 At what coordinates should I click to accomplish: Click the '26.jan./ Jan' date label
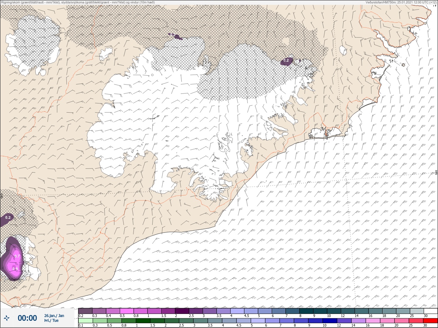pyautogui.click(x=54, y=316)
